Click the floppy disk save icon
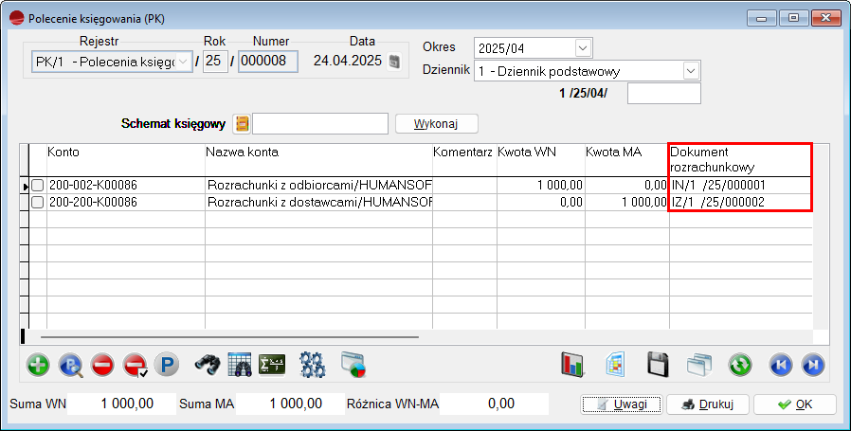Image resolution: width=851 pixels, height=431 pixels. (x=659, y=365)
